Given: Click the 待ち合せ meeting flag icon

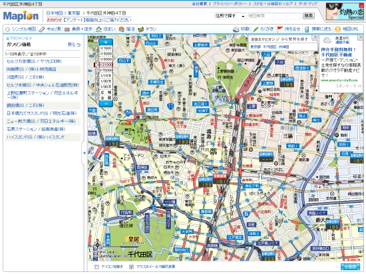Looking at the screenshot, I should point(289,29).
